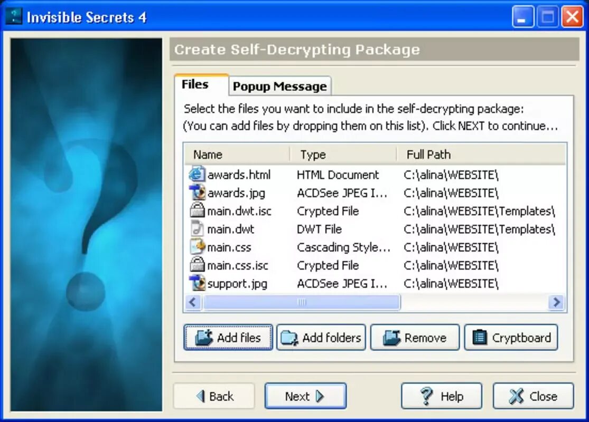Click the HTML Document type cell
589x422 pixels.
pos(338,175)
